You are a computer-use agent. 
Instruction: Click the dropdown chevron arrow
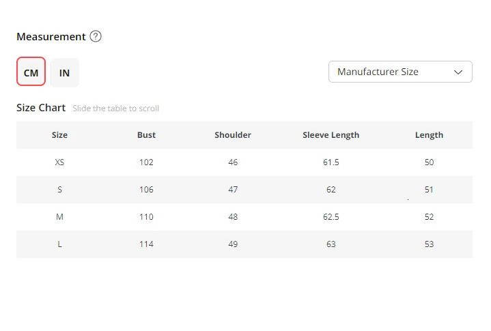click(x=458, y=72)
